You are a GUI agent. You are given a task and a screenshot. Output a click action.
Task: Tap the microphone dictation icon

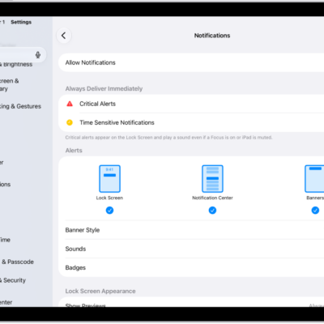click(38, 55)
